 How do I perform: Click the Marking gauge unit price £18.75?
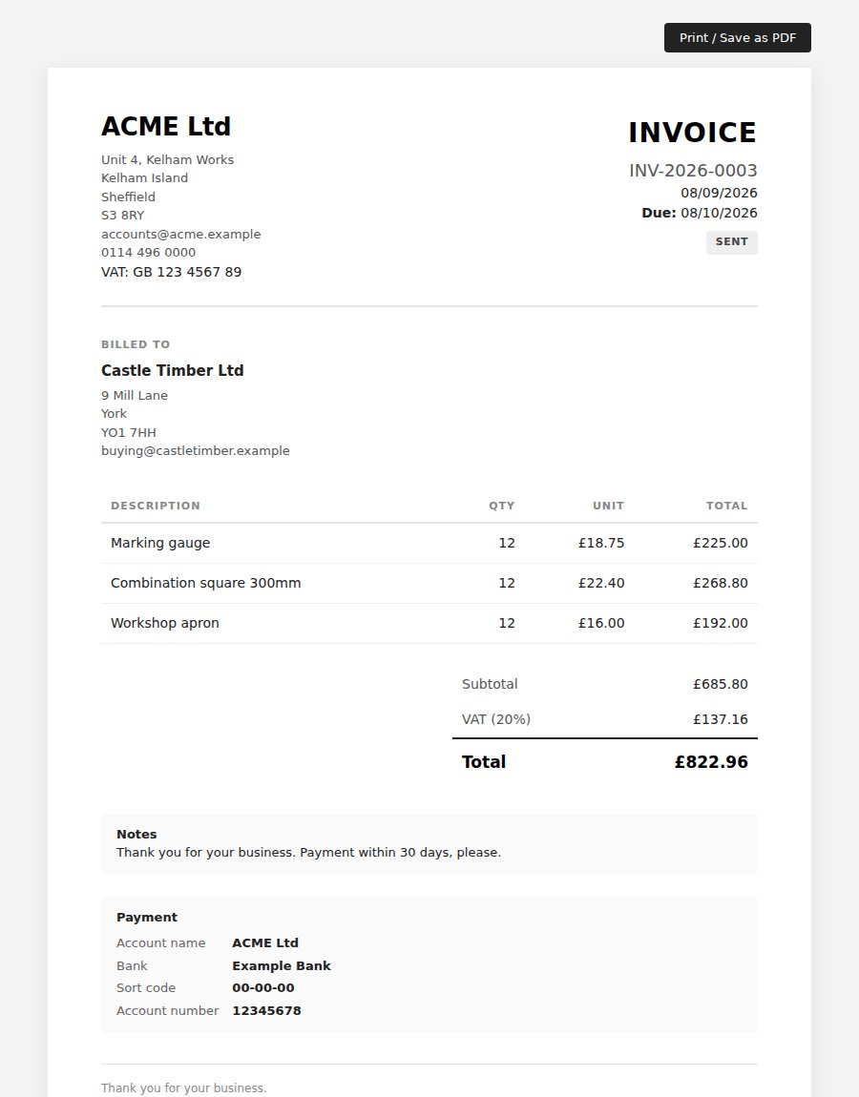(601, 543)
